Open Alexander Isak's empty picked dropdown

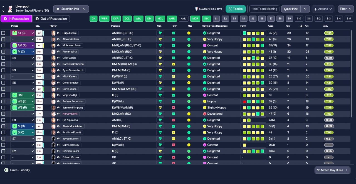tap(23, 39)
